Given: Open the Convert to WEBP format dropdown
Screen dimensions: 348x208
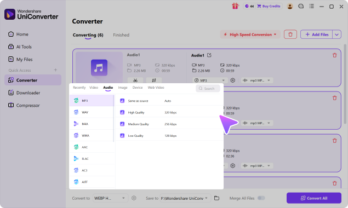Looking at the screenshot, I should pyautogui.click(x=110, y=198).
